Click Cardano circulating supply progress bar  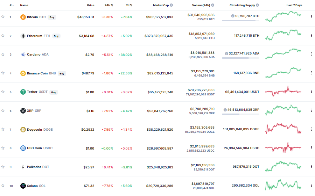point(240,58)
